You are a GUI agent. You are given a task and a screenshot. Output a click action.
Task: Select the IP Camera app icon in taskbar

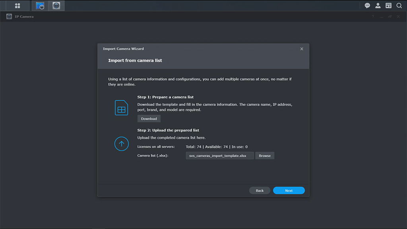56,6
